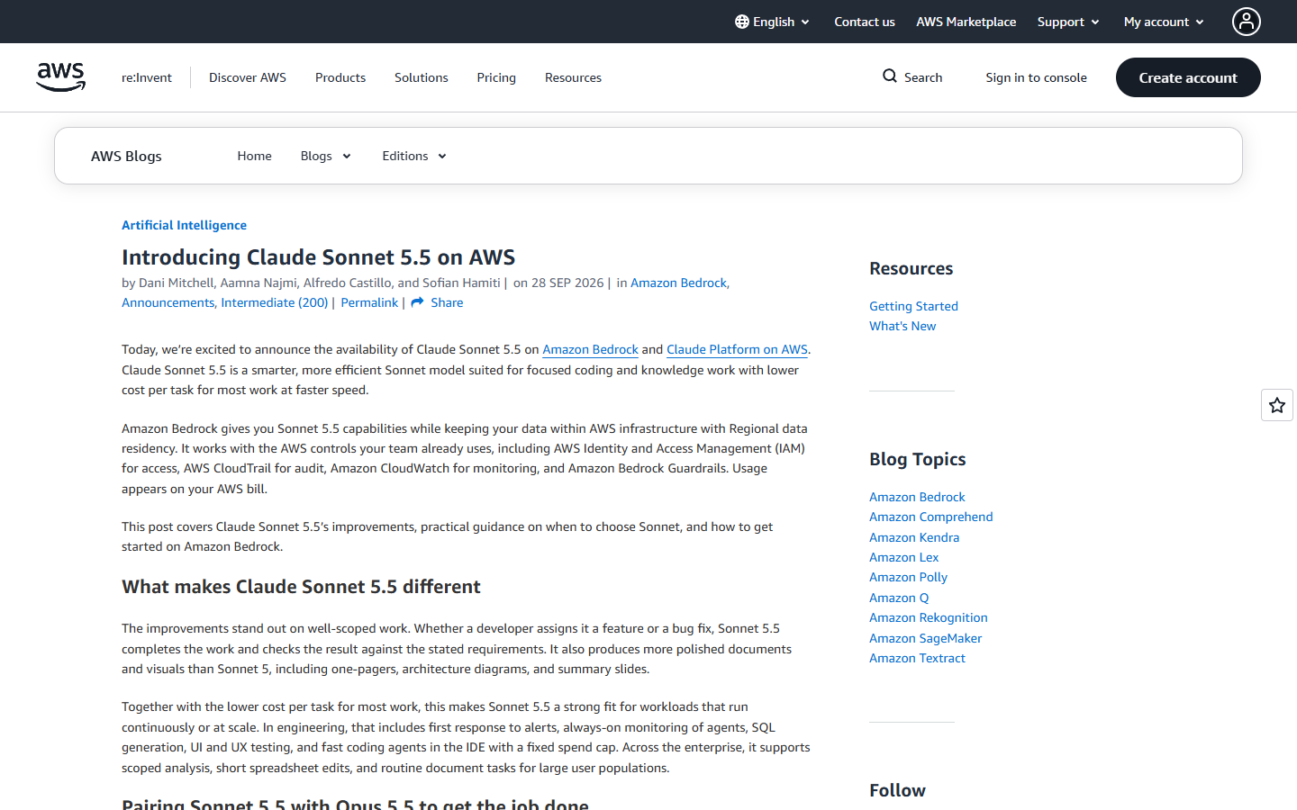Open Contact us link
1297x810 pixels.
point(865,22)
